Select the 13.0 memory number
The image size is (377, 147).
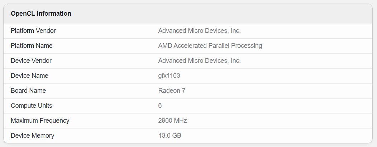[x=164, y=136]
